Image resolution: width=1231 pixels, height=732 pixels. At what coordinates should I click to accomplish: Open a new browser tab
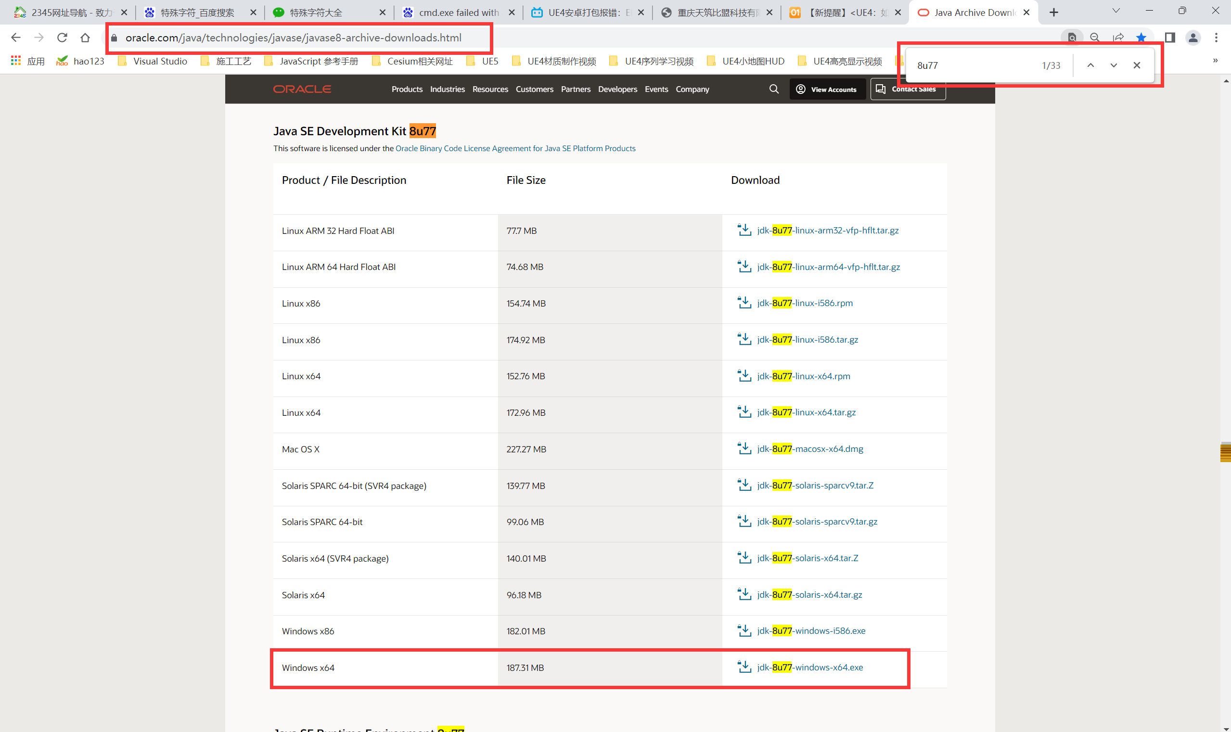1054,13
